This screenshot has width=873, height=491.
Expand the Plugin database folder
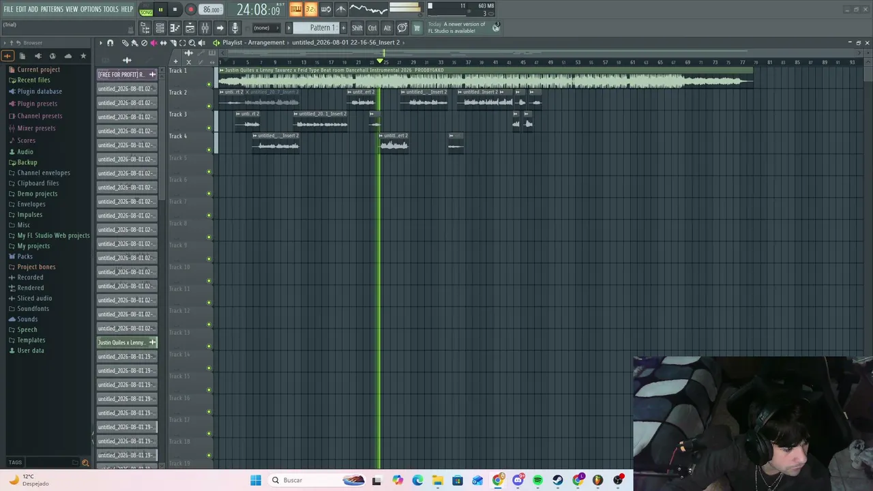coord(40,91)
